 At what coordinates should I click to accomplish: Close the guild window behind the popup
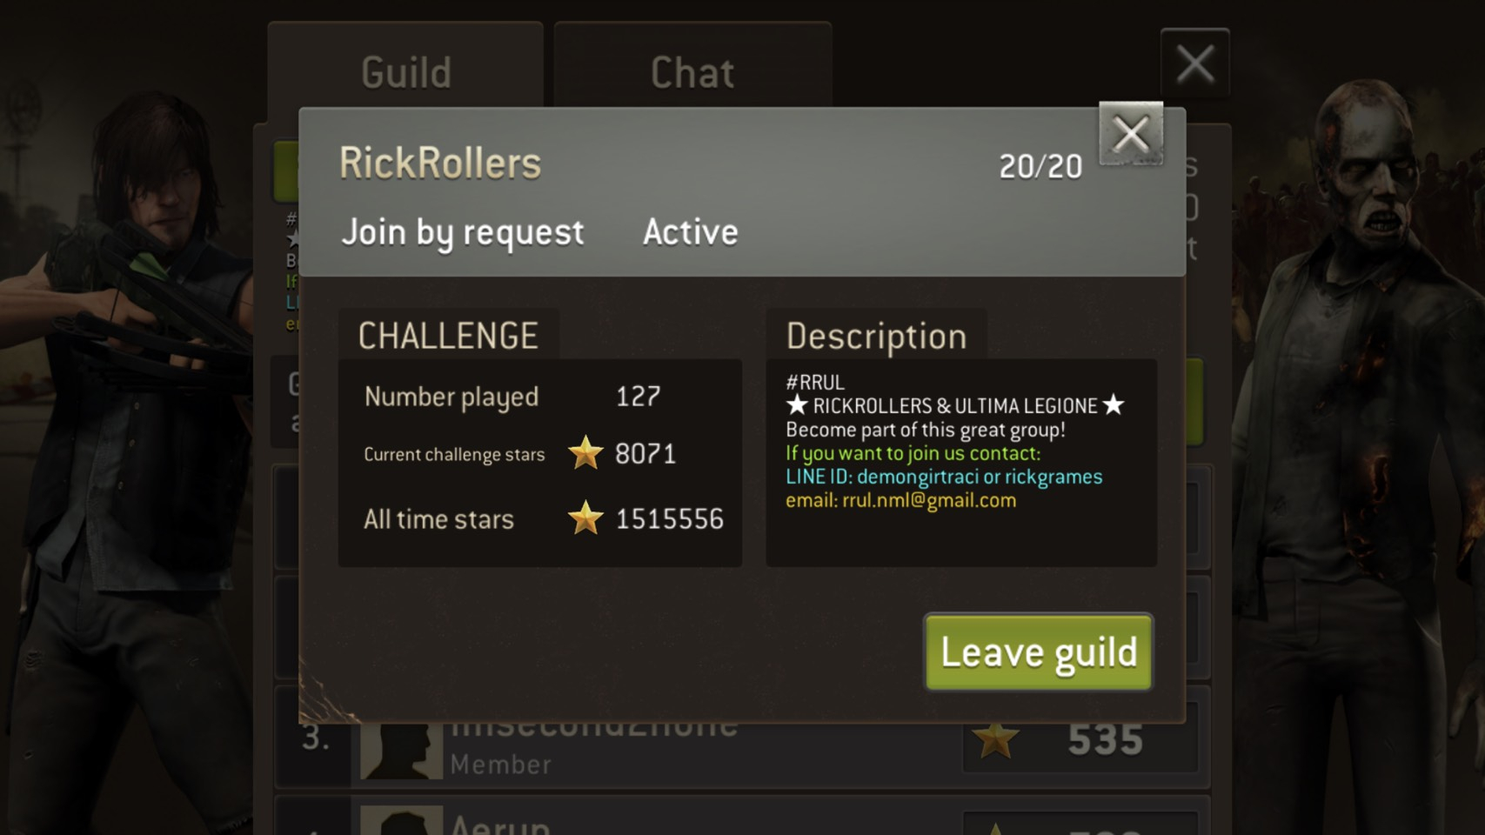tap(1194, 63)
